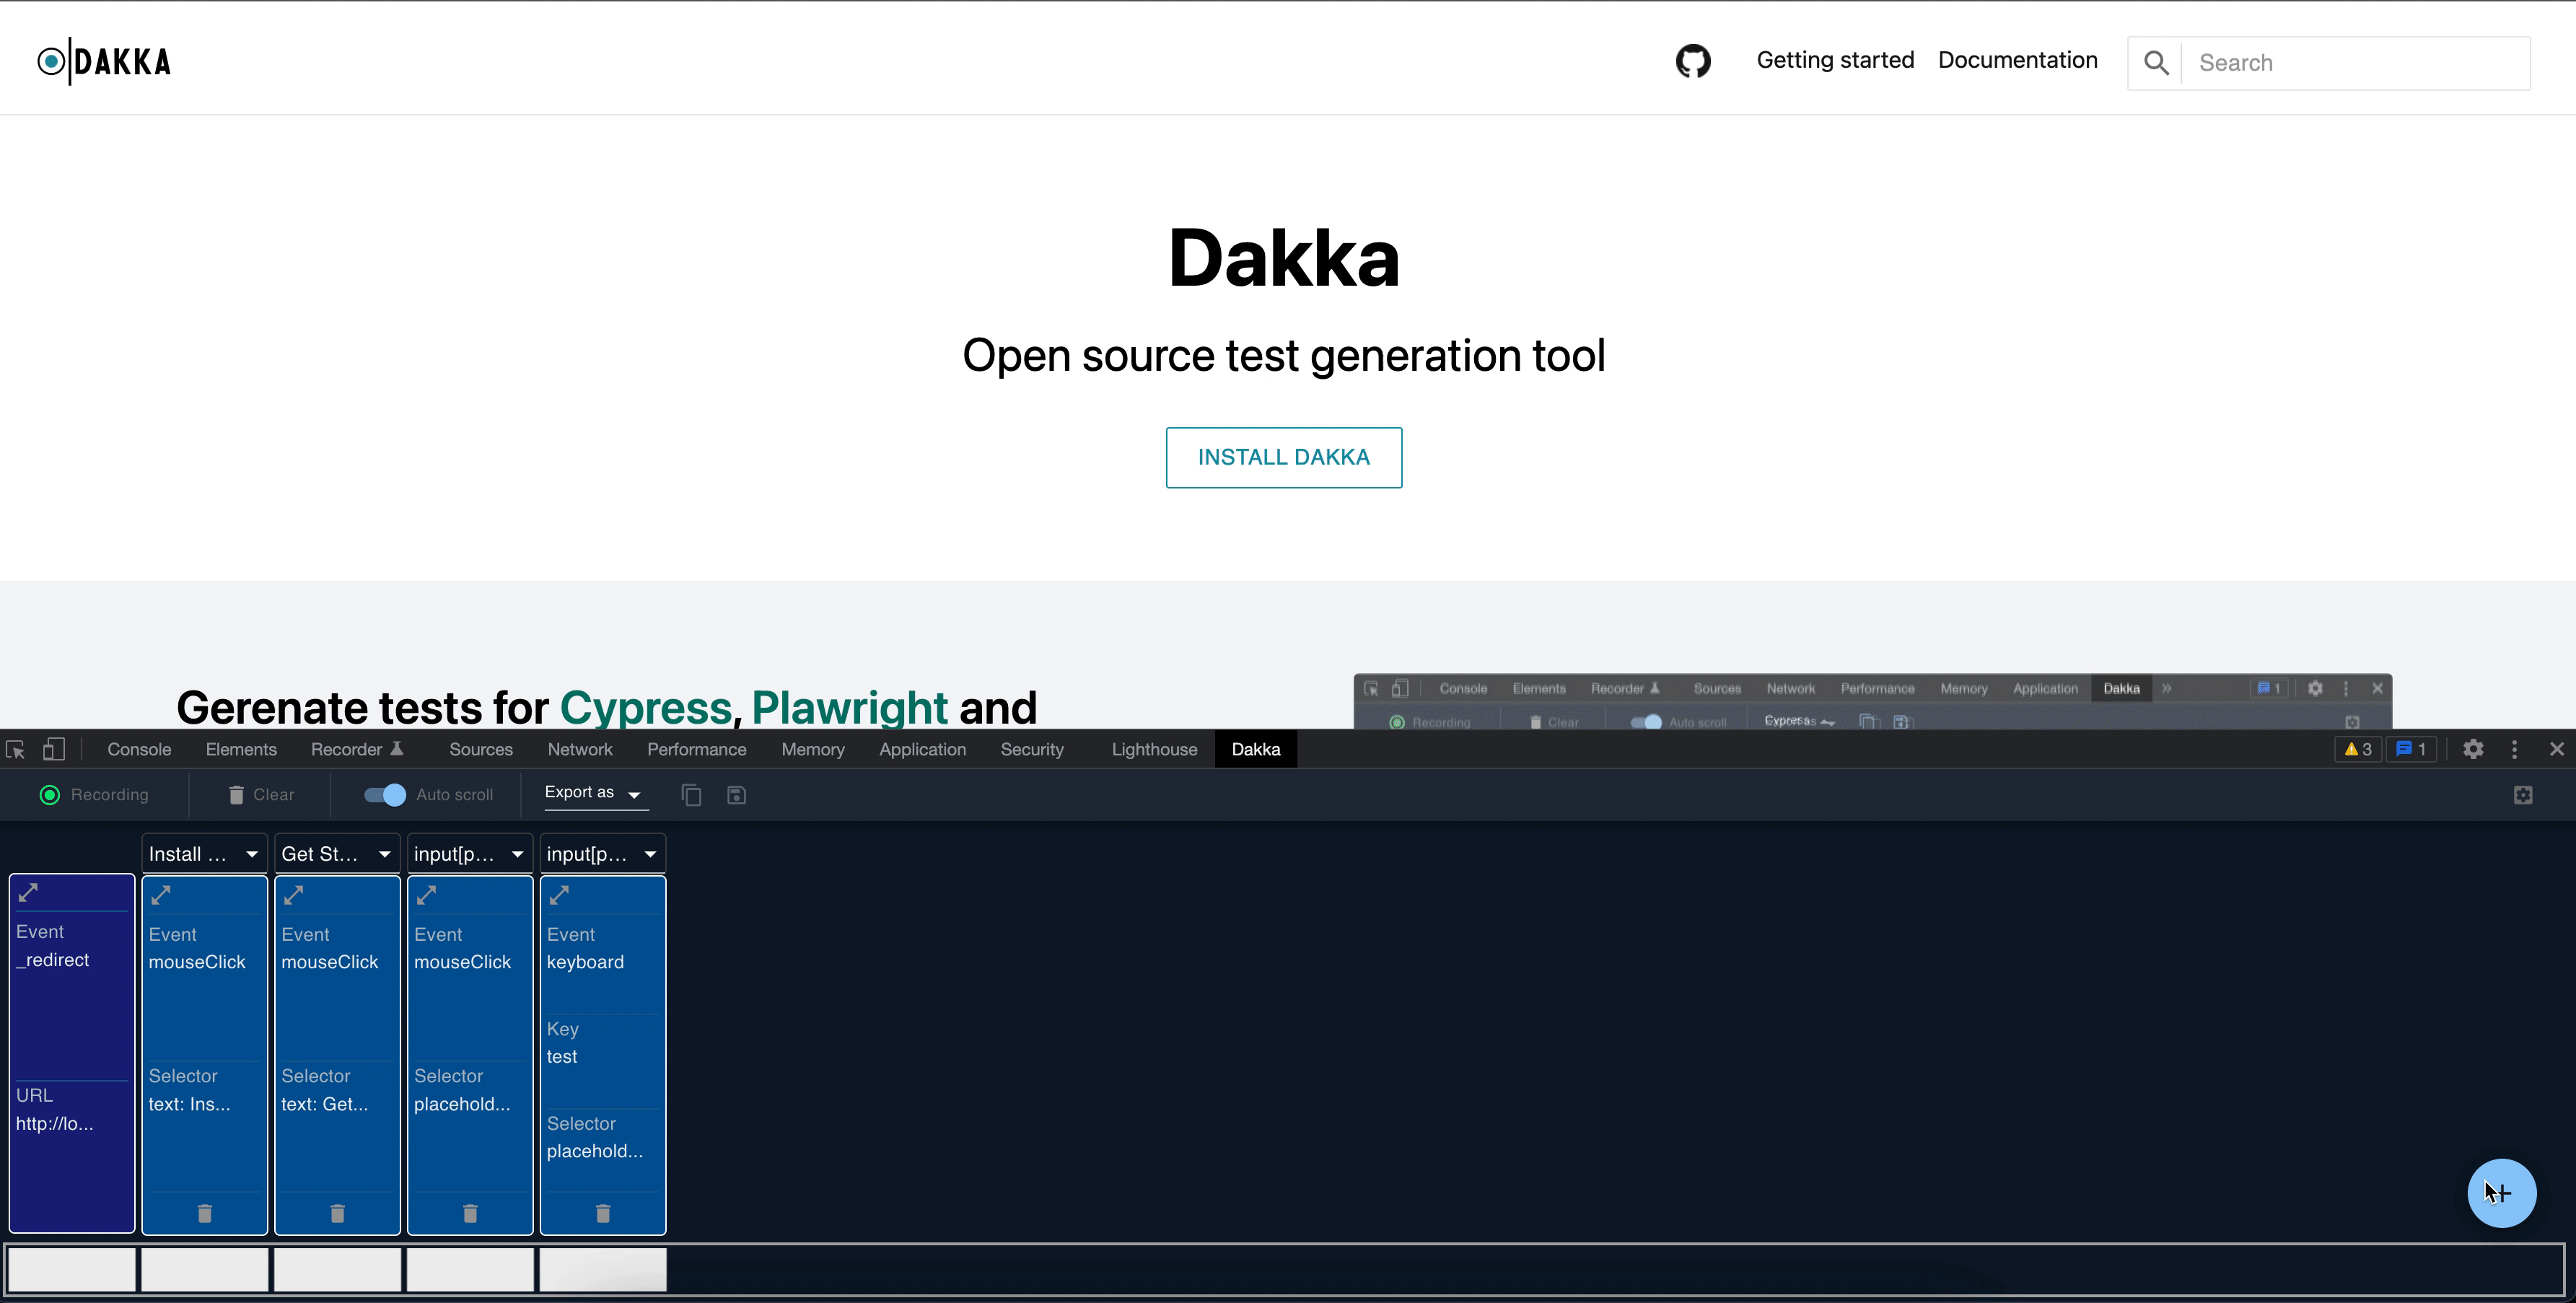
Task: Delete the Install mouseClick event
Action: click(205, 1213)
